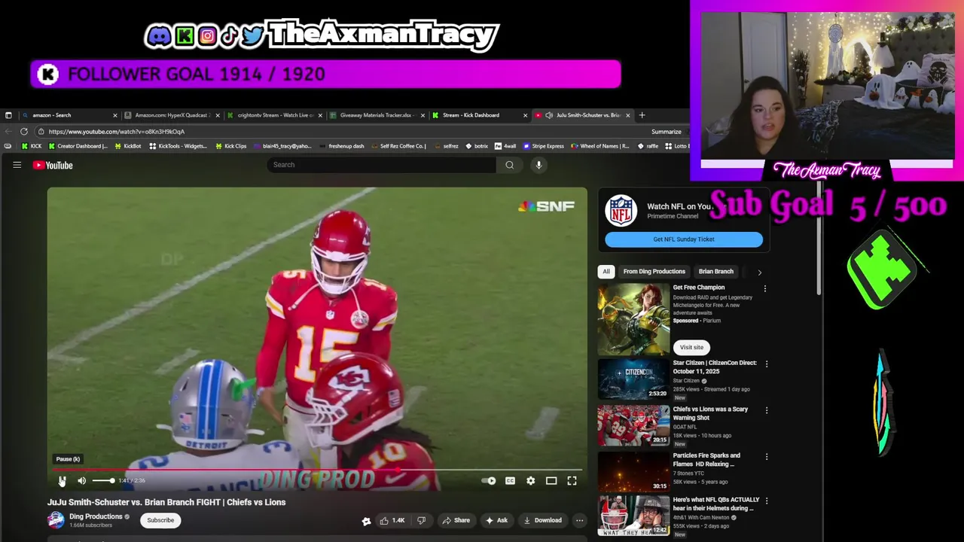
Task: Mute the video using the speaker icon
Action: [x=82, y=480]
